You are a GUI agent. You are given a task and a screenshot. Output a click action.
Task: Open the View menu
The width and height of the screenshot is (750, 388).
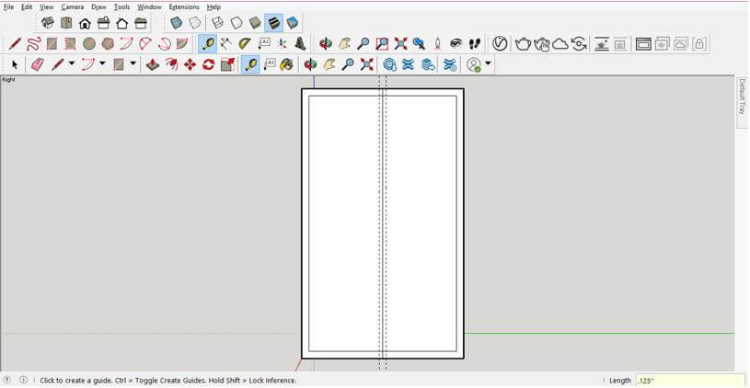(x=46, y=7)
